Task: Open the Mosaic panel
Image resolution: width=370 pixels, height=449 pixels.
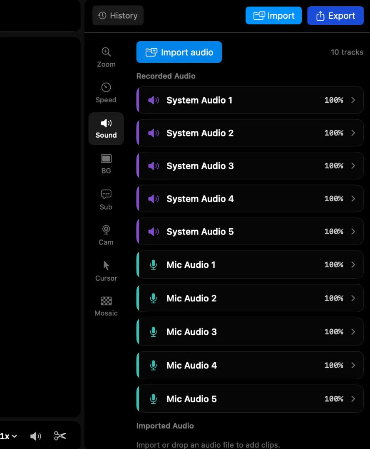Action: pos(106,306)
